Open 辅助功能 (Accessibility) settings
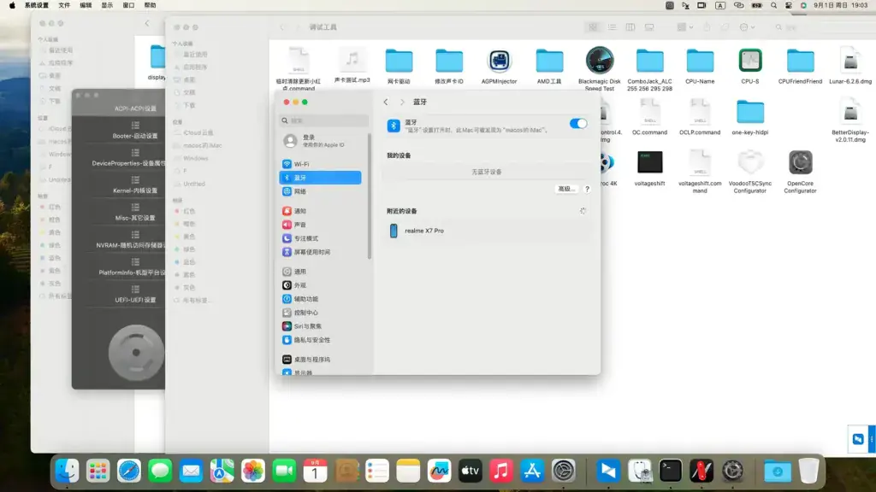This screenshot has width=876, height=492. (x=320, y=299)
